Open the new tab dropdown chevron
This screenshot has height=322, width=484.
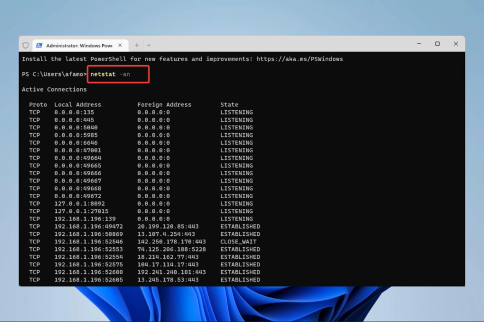coord(149,45)
